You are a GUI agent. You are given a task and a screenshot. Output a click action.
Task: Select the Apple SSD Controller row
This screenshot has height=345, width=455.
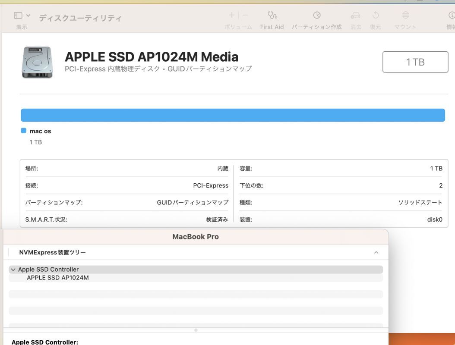point(48,270)
